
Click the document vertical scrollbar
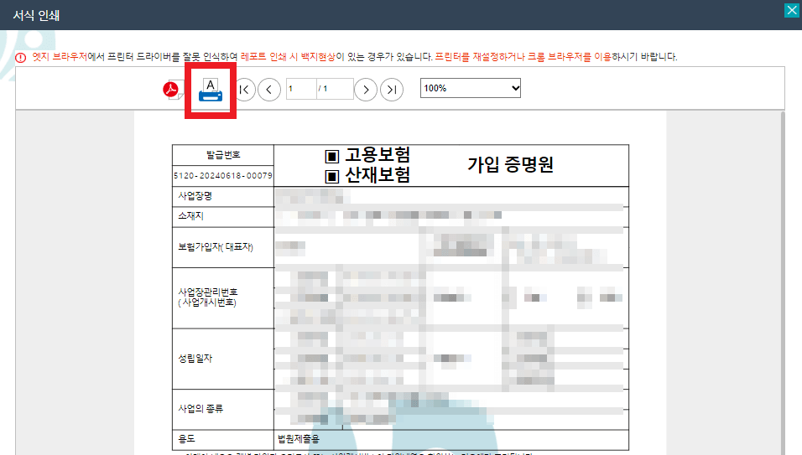pyautogui.click(x=783, y=282)
